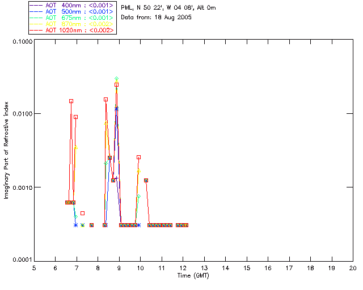
Task: Click the x-axis tick label 12
Action: pos(183,268)
